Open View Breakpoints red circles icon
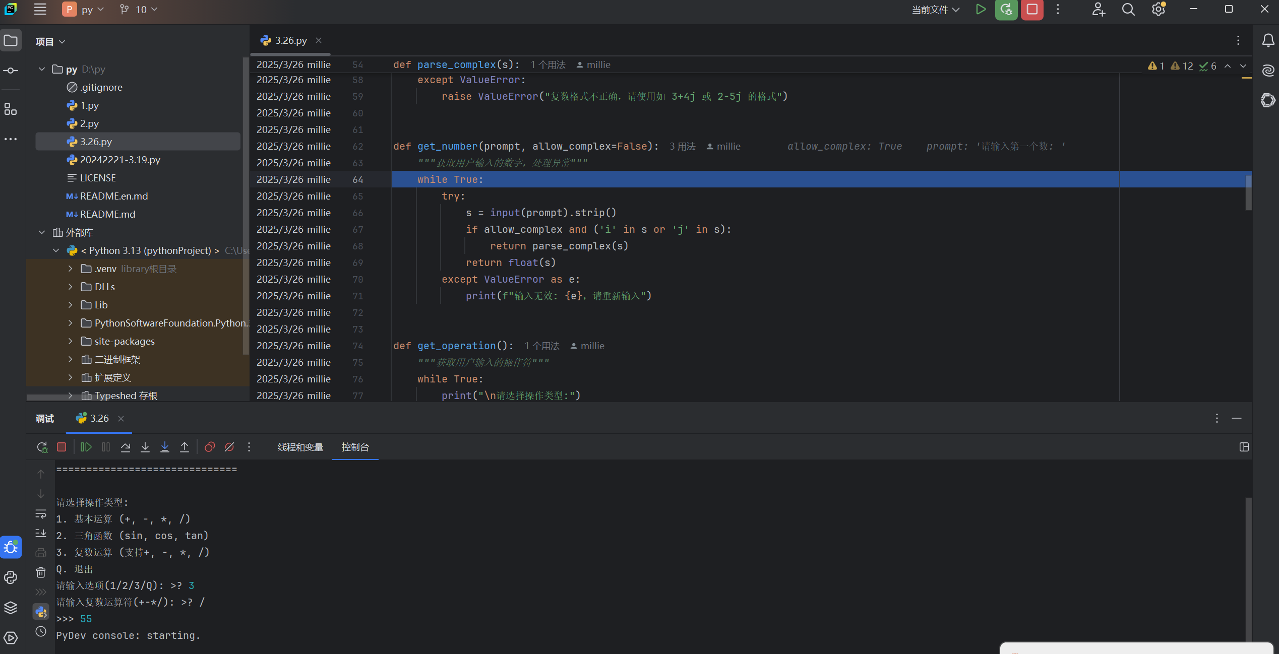The image size is (1279, 654). tap(210, 447)
